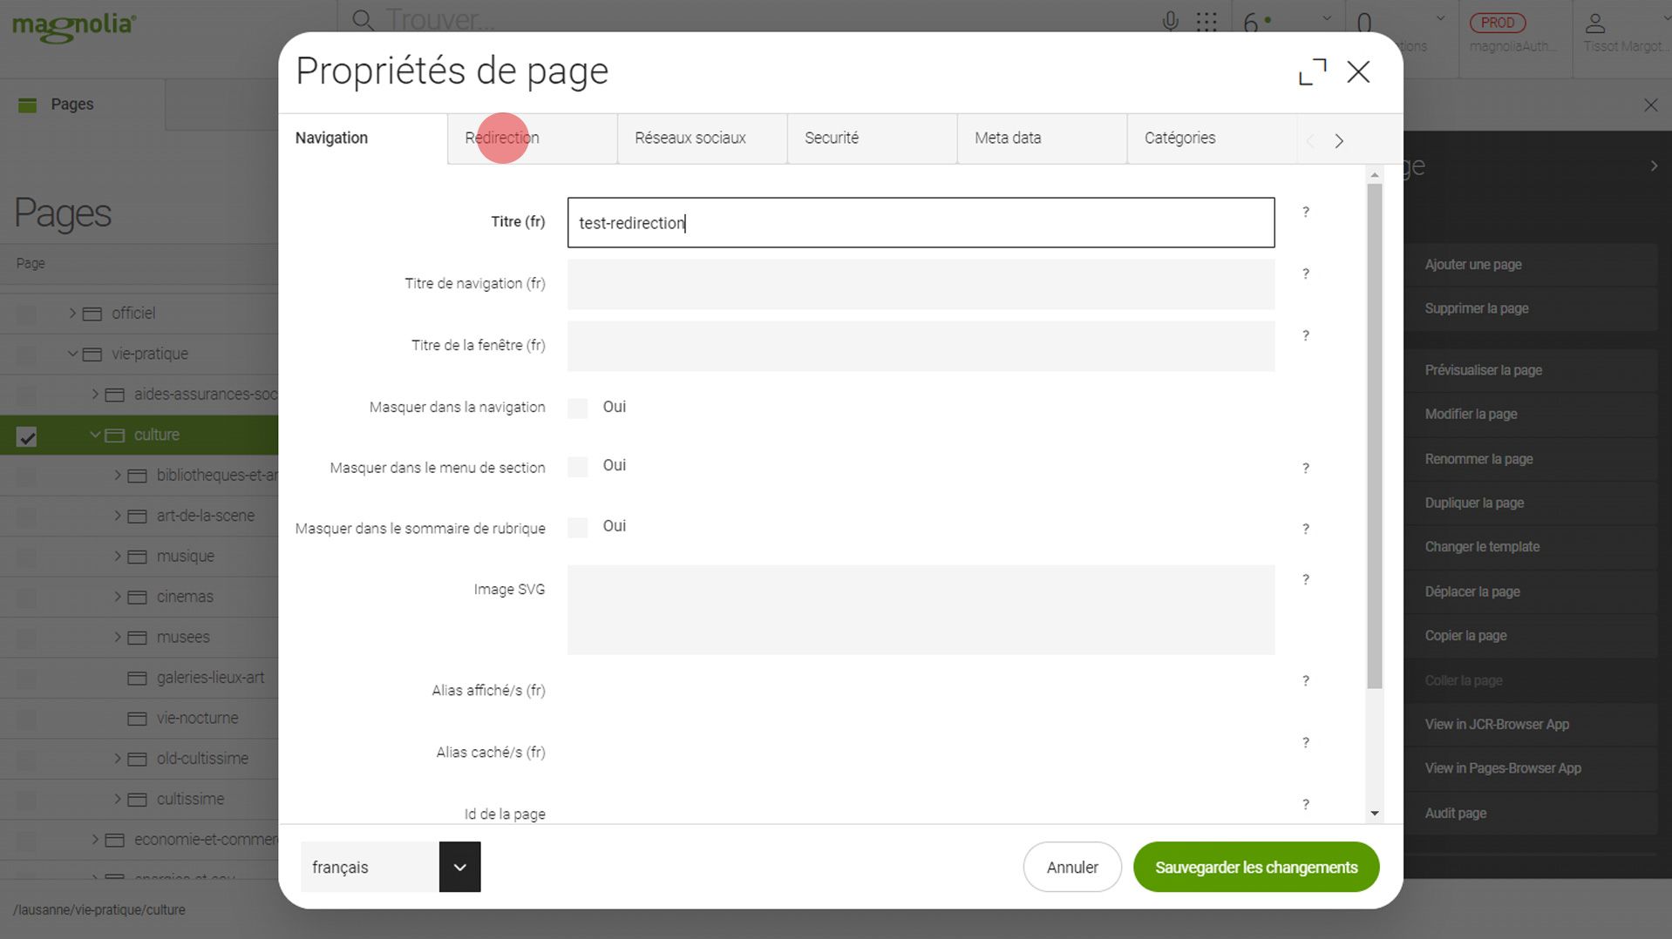Show the next tabs with the right arrow
Screen dimensions: 1672x939
click(1339, 140)
